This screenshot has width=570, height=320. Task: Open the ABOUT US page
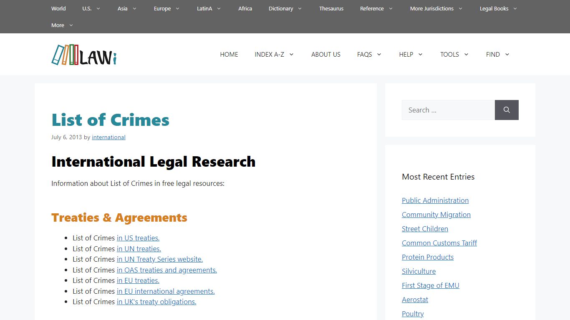point(326,54)
